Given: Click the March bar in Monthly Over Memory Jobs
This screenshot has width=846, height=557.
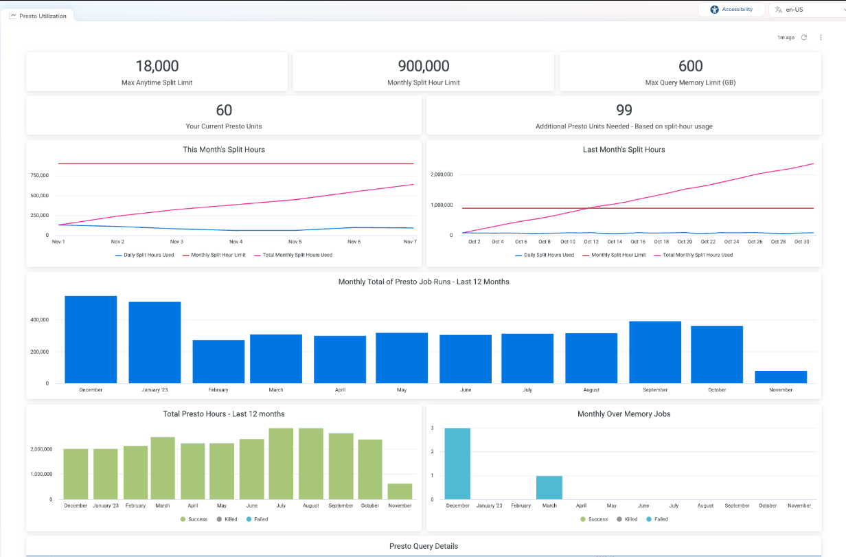Looking at the screenshot, I should pyautogui.click(x=549, y=488).
